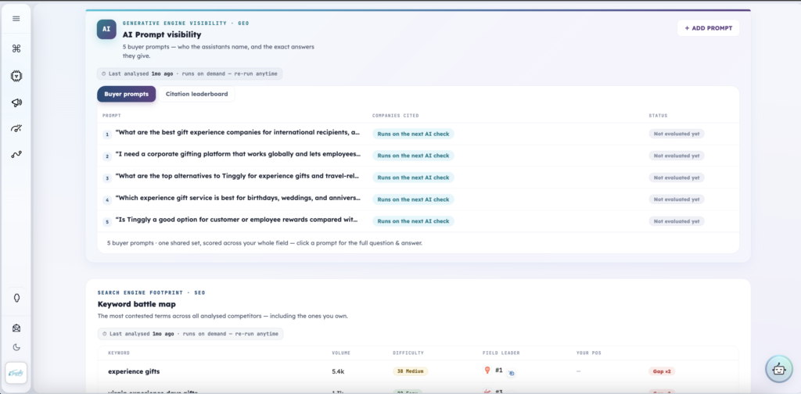Viewport: 801px width, 394px height.
Task: Click 'Not evaluated yet' status for prompt 3
Action: tap(677, 177)
